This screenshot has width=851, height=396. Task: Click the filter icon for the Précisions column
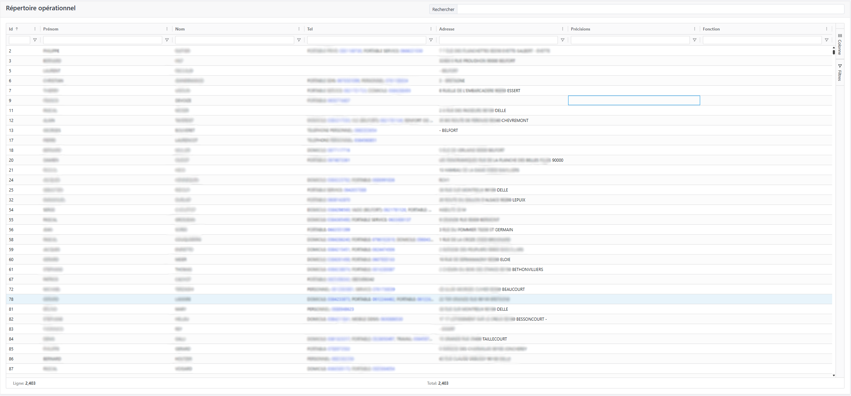(695, 40)
